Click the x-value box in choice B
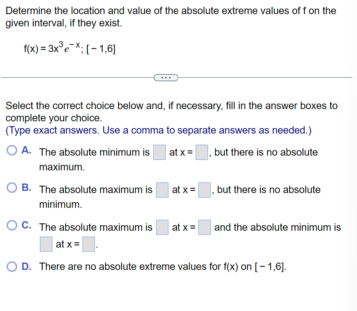Screen dimensions: 357x311 pos(204,189)
